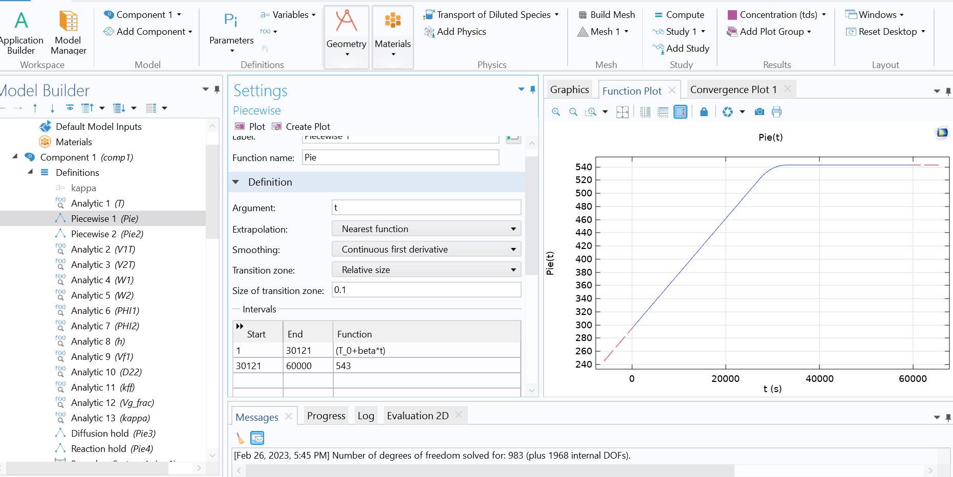Toggle the show legends button

coord(681,112)
